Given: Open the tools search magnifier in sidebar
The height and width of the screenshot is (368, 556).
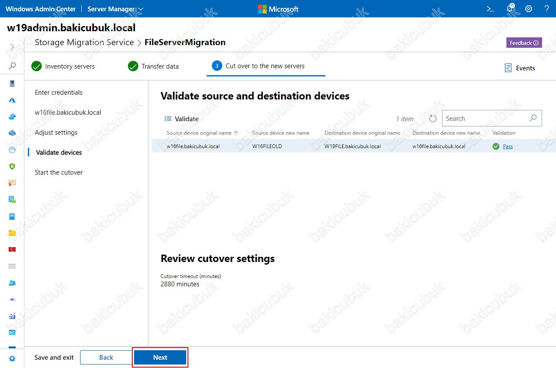Looking at the screenshot, I should (12, 66).
